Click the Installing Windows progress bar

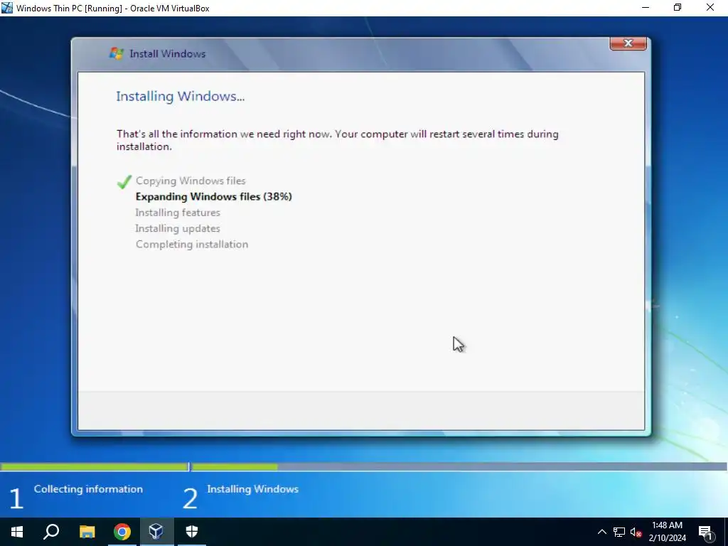tap(459, 466)
